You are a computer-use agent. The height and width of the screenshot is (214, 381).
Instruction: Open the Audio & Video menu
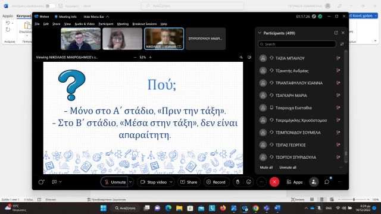pyautogui.click(x=85, y=24)
